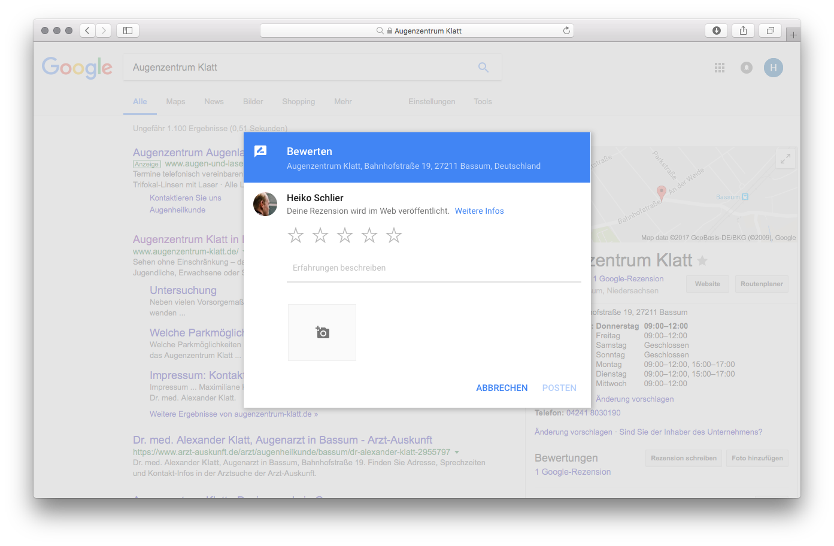
Task: Add a new tab with plus button
Action: (x=793, y=35)
